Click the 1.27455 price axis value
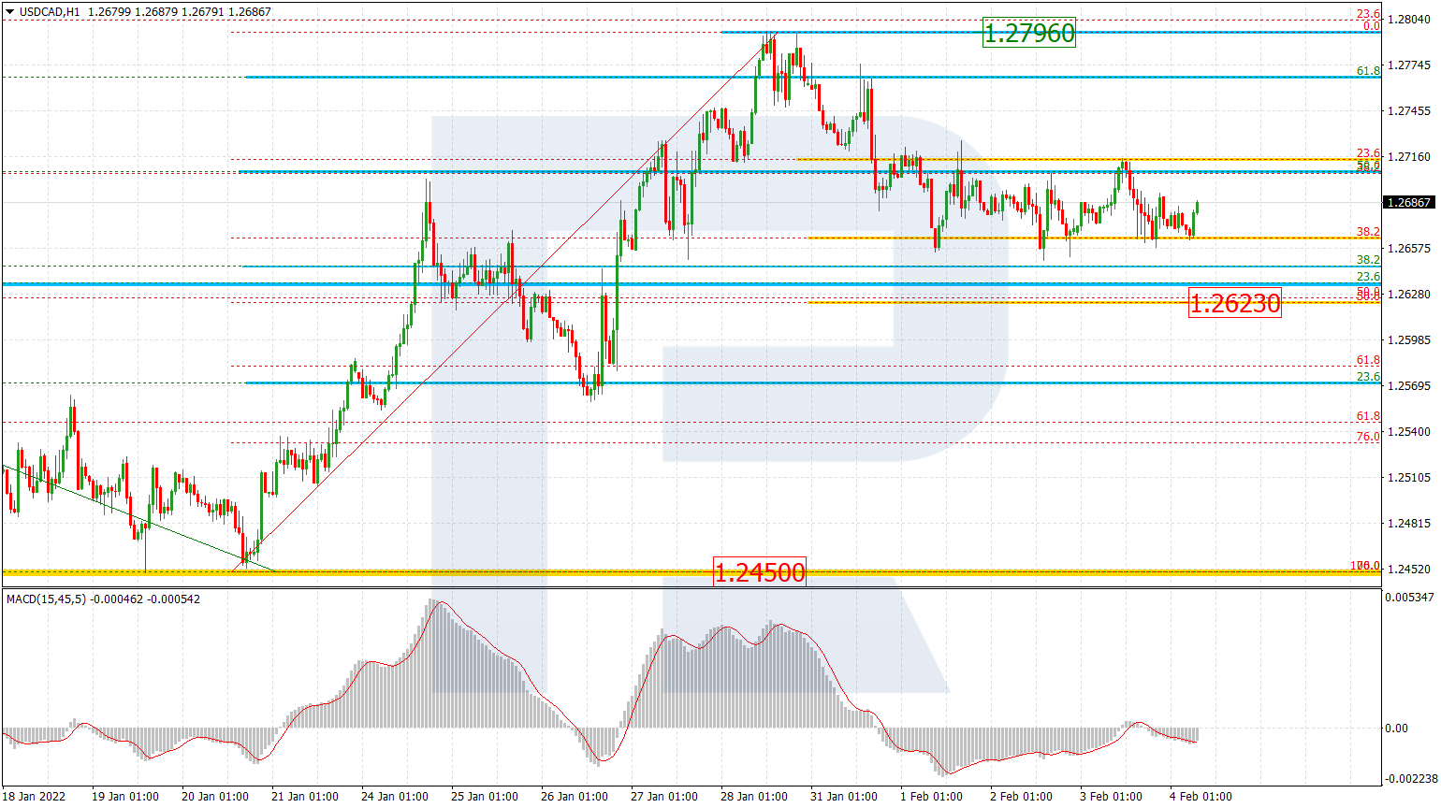This screenshot has height=808, width=1441. [1409, 110]
